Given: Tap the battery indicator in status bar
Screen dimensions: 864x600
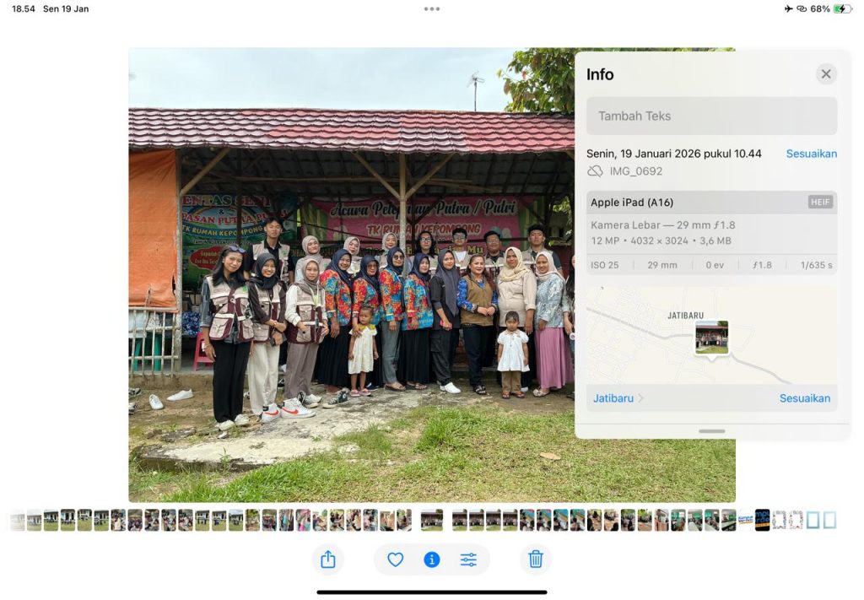Looking at the screenshot, I should [x=842, y=9].
